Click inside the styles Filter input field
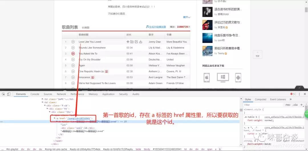The width and height of the screenshot is (308, 151). pos(263,105)
